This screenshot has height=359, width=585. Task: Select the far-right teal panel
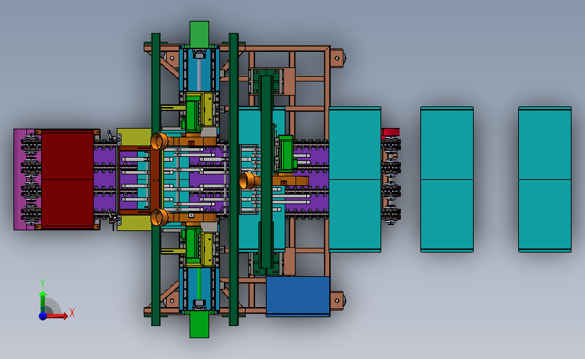(x=545, y=179)
